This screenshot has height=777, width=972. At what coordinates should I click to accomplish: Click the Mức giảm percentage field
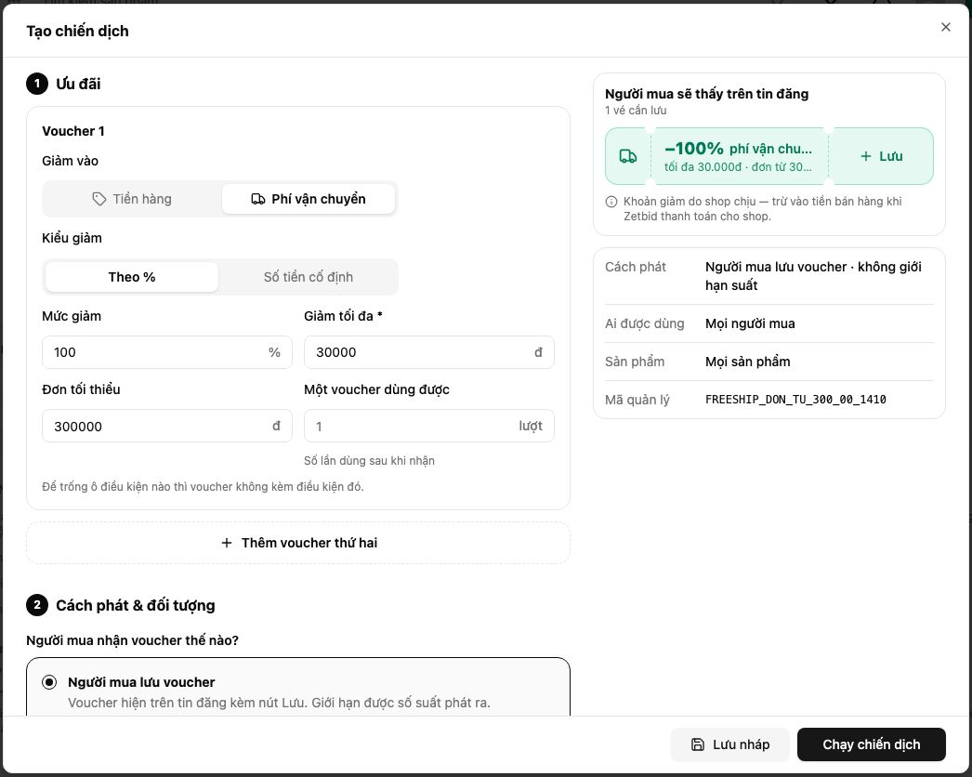tap(166, 352)
